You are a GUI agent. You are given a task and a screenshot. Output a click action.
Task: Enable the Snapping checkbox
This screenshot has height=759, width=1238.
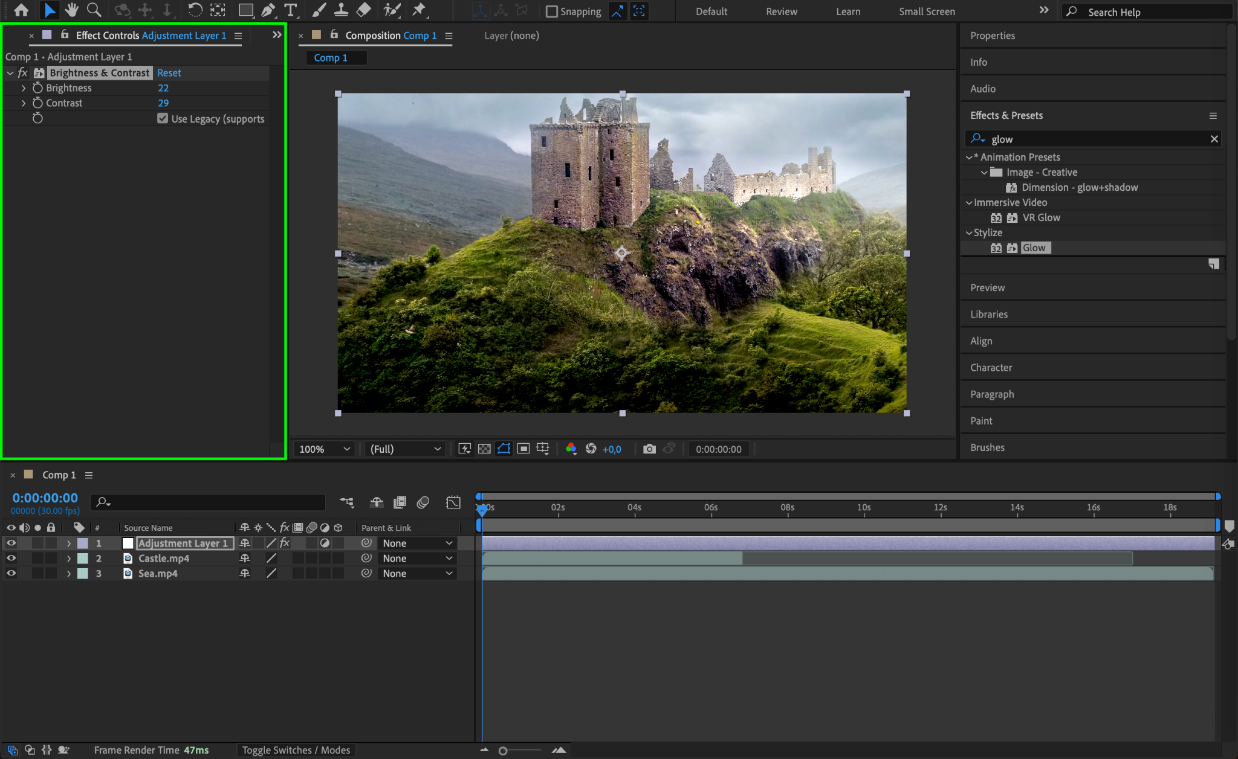[x=551, y=11]
